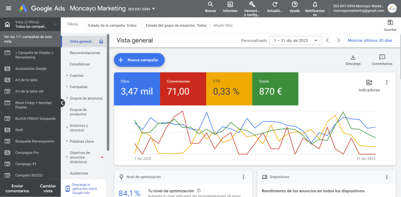Click the Nueva campaña button

139,60
